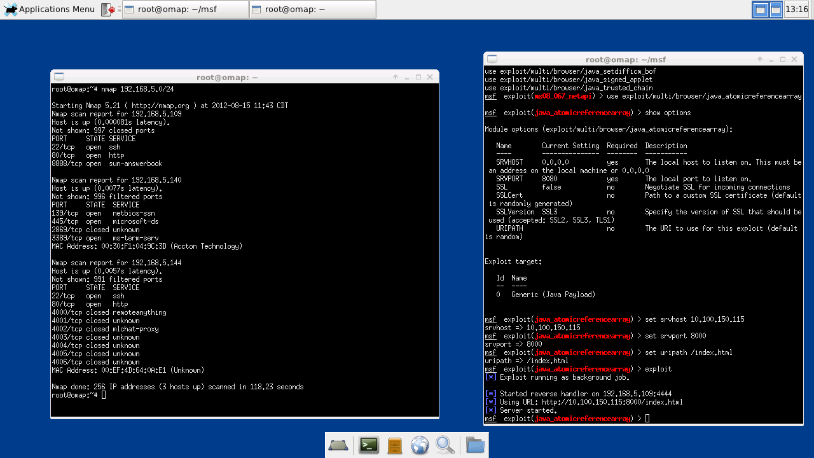
Task: Click the 'Nmap done: 256 IP addresses' line
Action: click(177, 387)
